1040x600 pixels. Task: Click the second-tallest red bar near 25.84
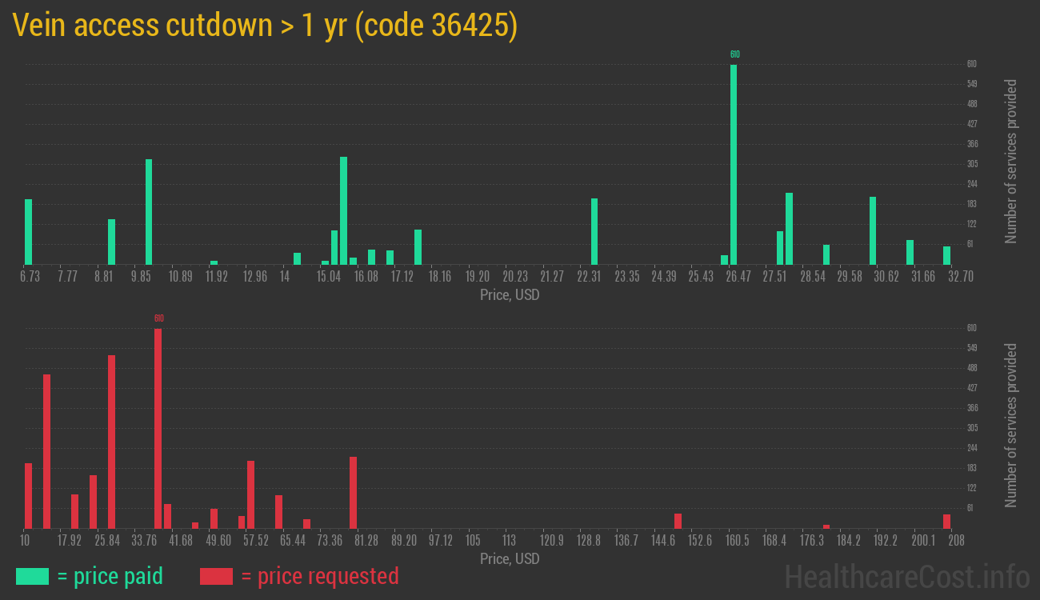point(111,442)
